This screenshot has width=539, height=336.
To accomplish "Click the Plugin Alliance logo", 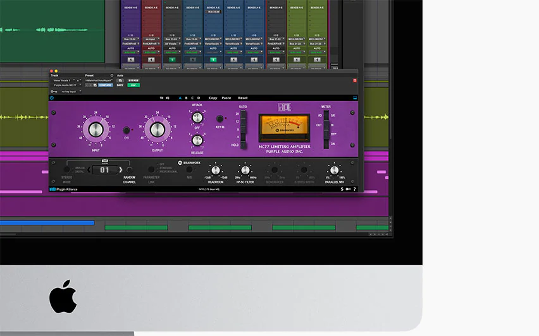I will pos(64,189).
